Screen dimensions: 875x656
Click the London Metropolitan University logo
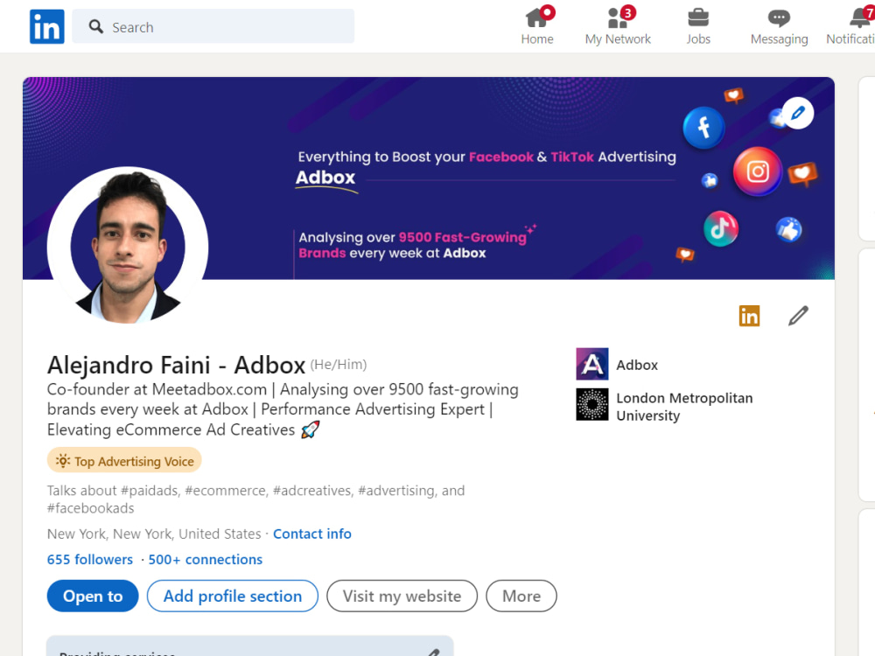pos(591,405)
